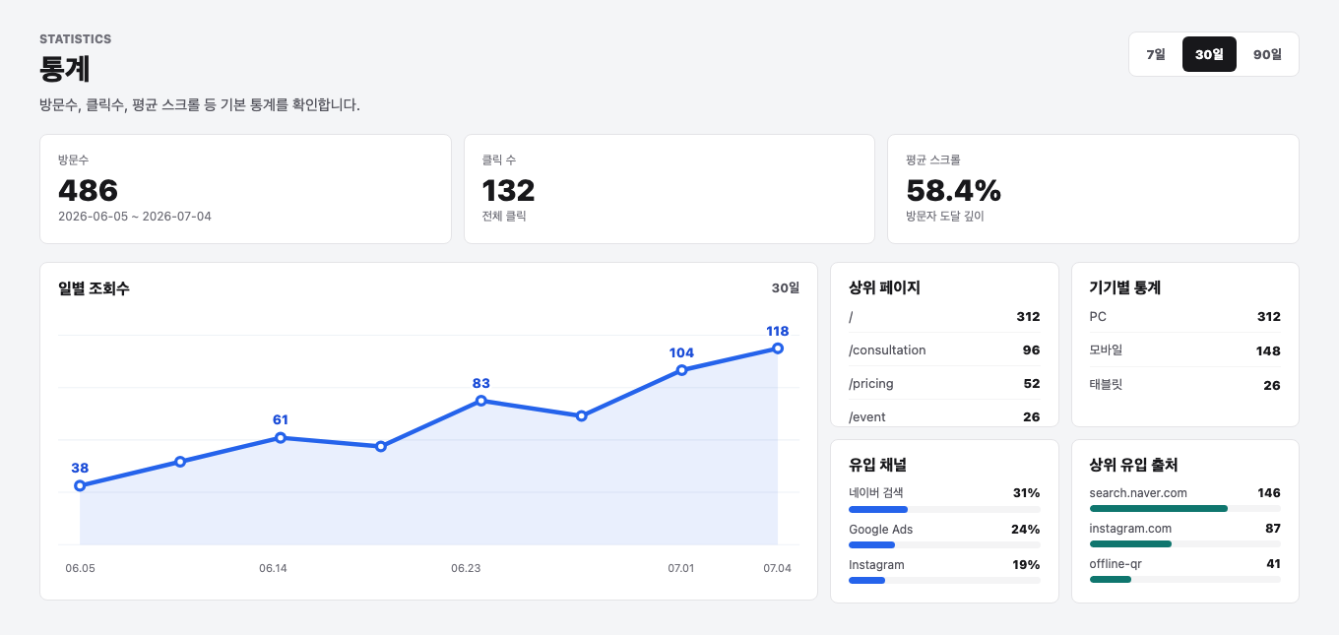Click the chart data point labeled 104
This screenshot has width=1339, height=635.
[x=681, y=370]
